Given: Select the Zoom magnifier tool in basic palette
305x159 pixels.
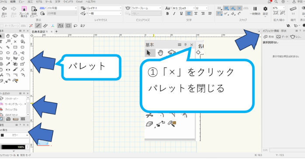Looking at the screenshot, I should (23, 36).
